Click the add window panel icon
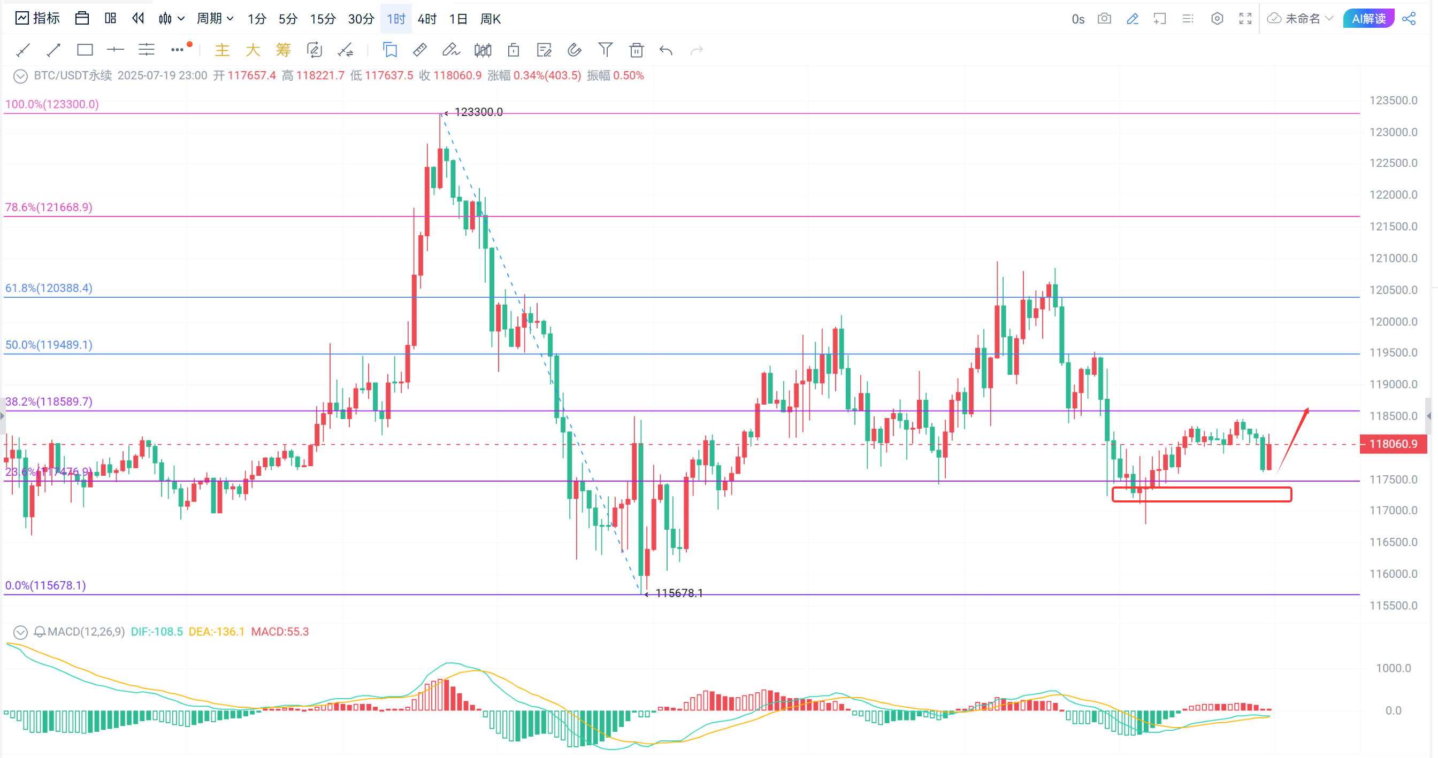Image resolution: width=1438 pixels, height=758 pixels. [x=1160, y=19]
